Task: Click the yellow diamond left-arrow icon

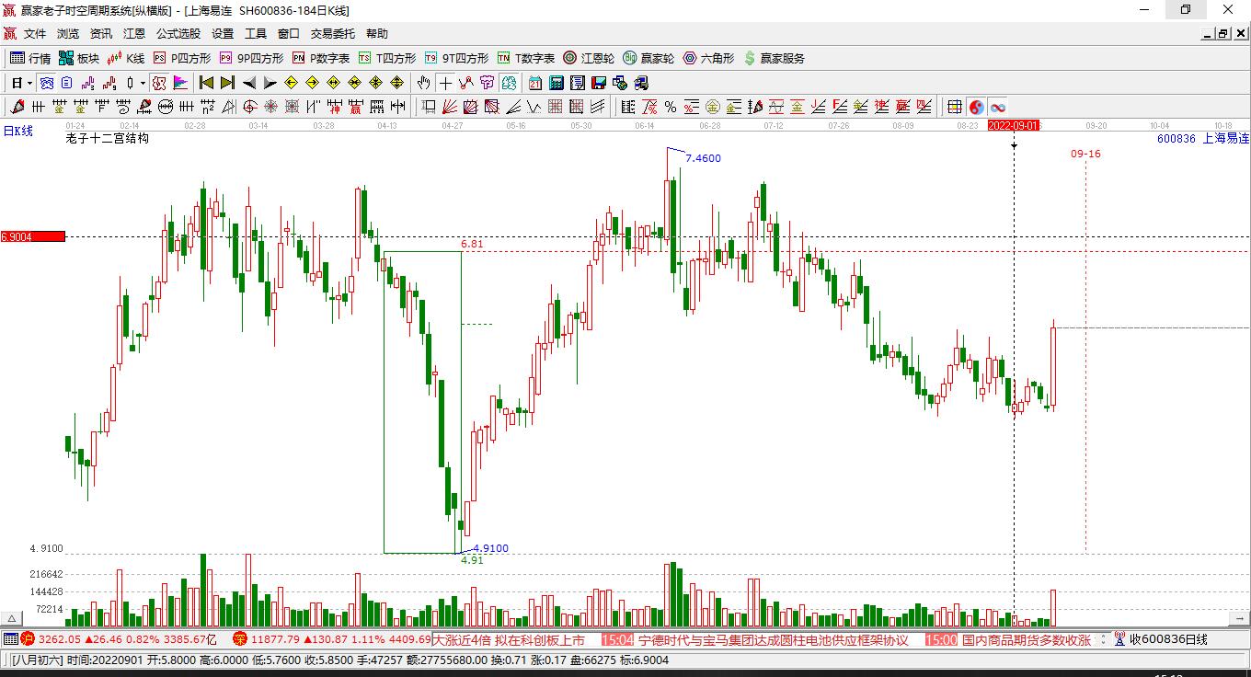Action: (x=291, y=83)
